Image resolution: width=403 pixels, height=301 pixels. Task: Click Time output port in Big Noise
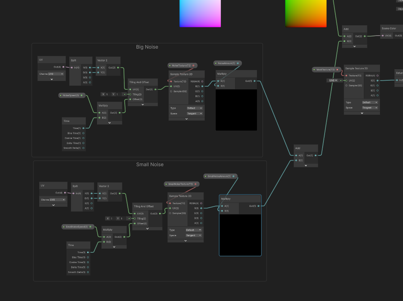[83, 128]
